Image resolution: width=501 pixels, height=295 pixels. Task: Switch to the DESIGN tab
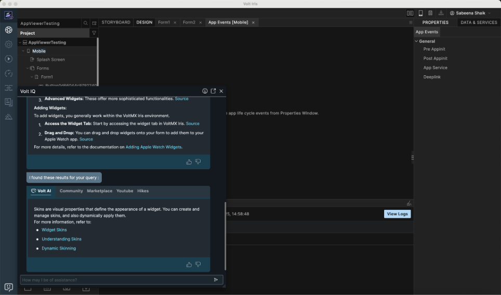click(x=144, y=22)
